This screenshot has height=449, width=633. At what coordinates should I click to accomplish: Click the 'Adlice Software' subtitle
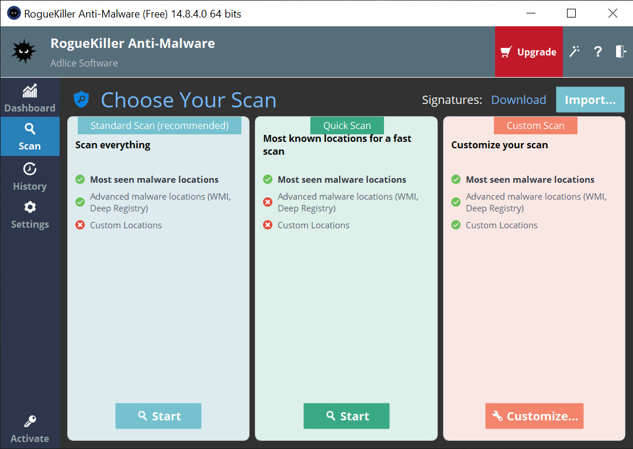tap(84, 63)
